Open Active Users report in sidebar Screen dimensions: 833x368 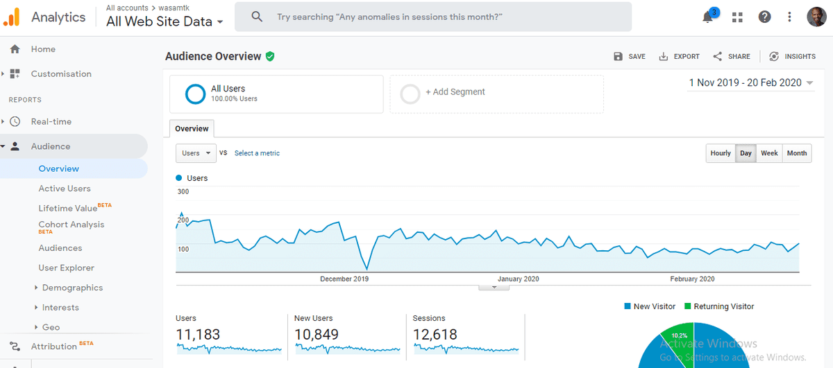coord(65,189)
